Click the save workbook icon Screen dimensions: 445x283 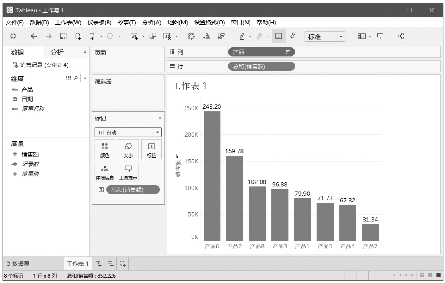[63, 36]
